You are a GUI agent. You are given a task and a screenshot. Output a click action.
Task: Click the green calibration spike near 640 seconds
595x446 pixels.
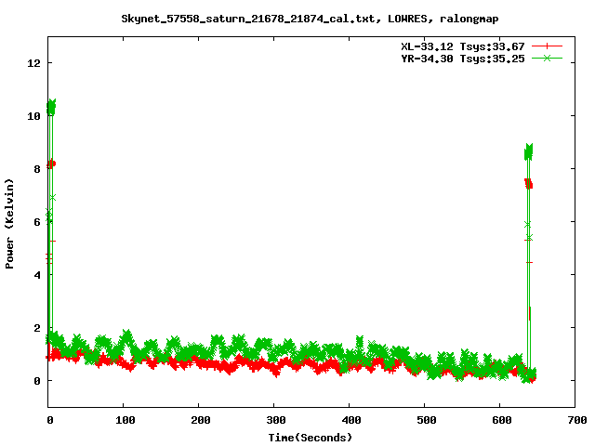tap(528, 152)
